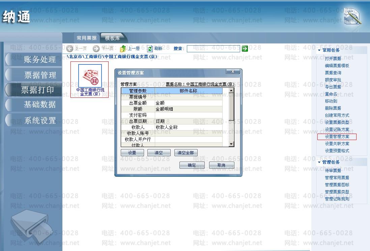Click the 重命名 link
The image size is (370, 251).
tap(331, 94)
